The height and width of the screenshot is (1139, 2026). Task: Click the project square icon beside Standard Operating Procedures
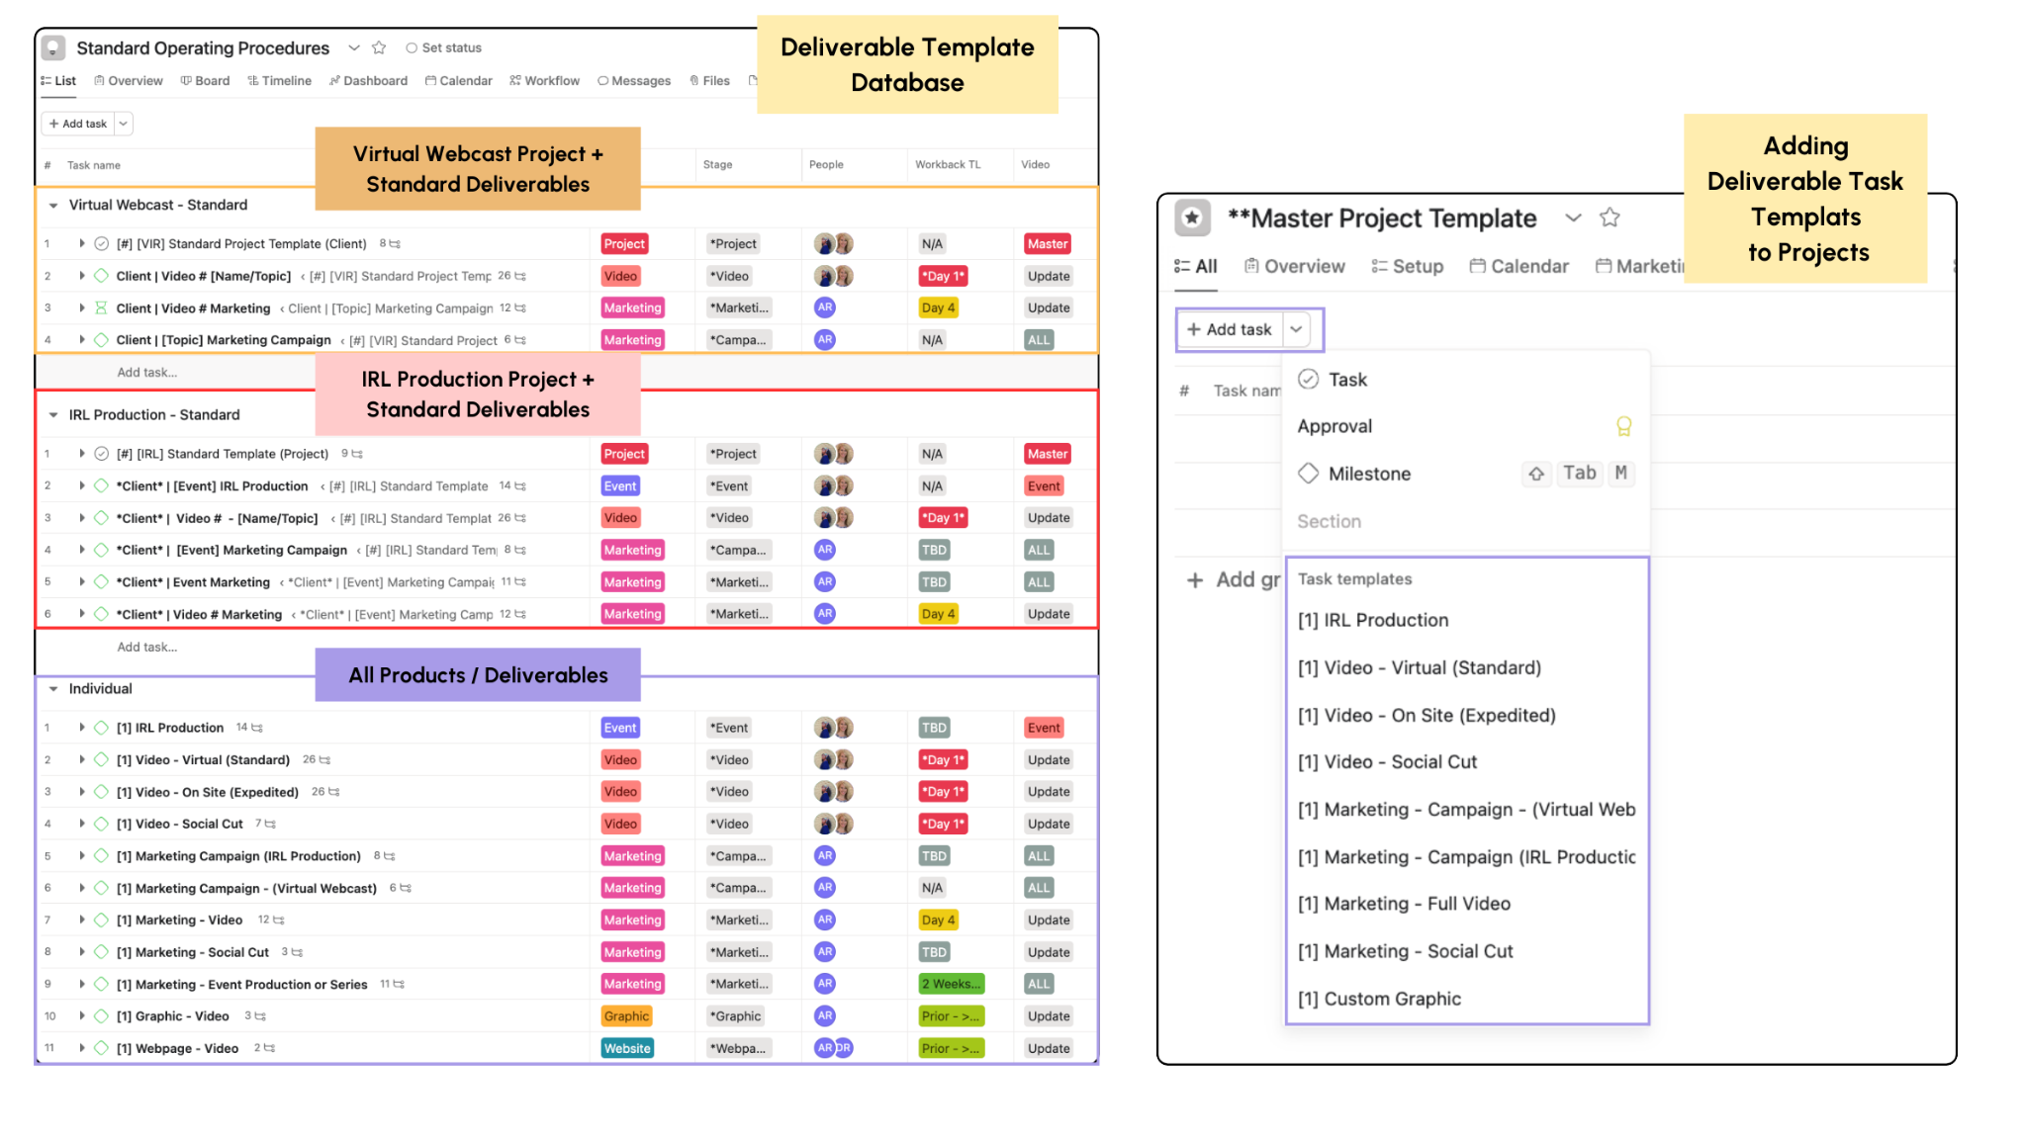click(x=51, y=46)
